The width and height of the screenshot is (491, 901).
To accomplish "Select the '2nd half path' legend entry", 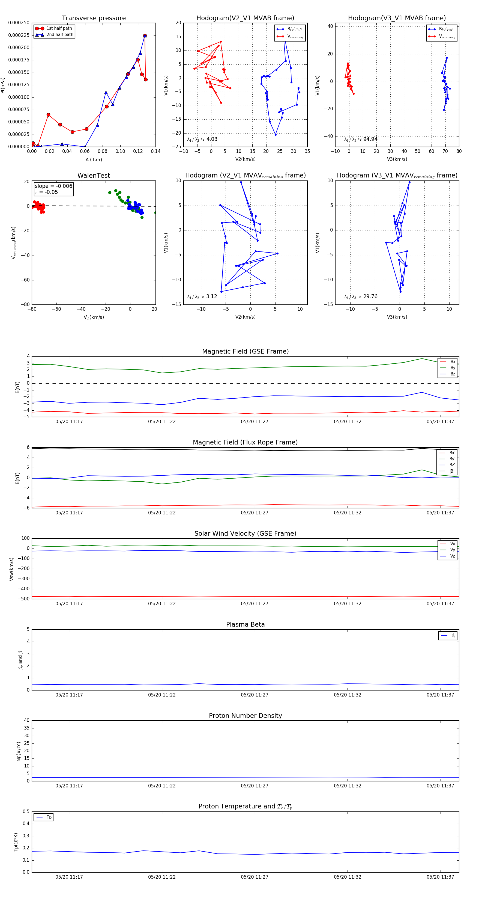I will pos(54,35).
